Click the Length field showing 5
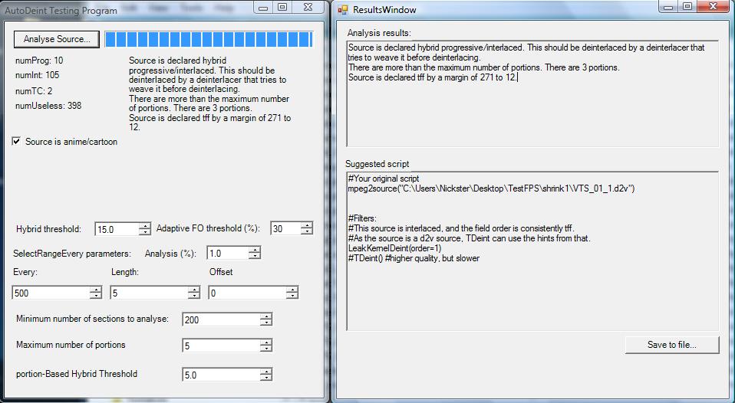 [x=149, y=293]
